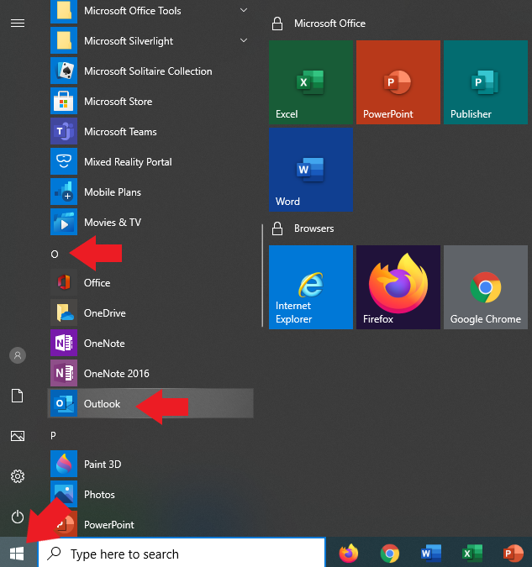Launch the Office app entry
This screenshot has width=532, height=567.
tap(150, 283)
